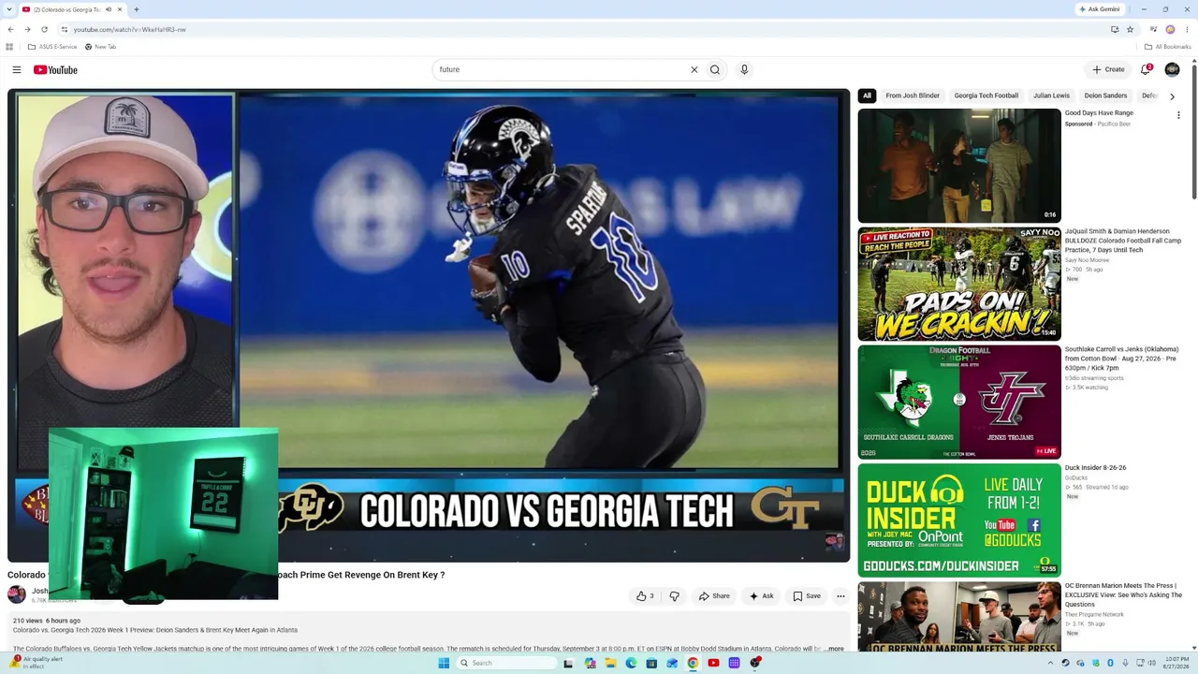Screen dimensions: 1198x674
Task: Go to the YouTube home logo
Action: pyautogui.click(x=55, y=69)
